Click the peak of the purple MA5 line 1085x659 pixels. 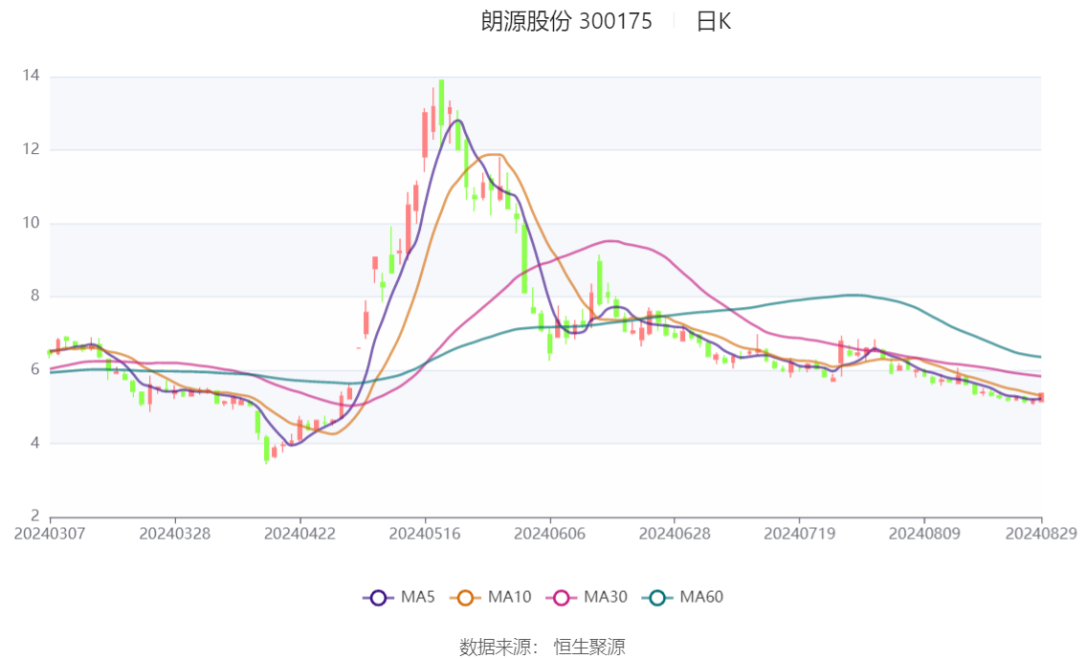457,121
